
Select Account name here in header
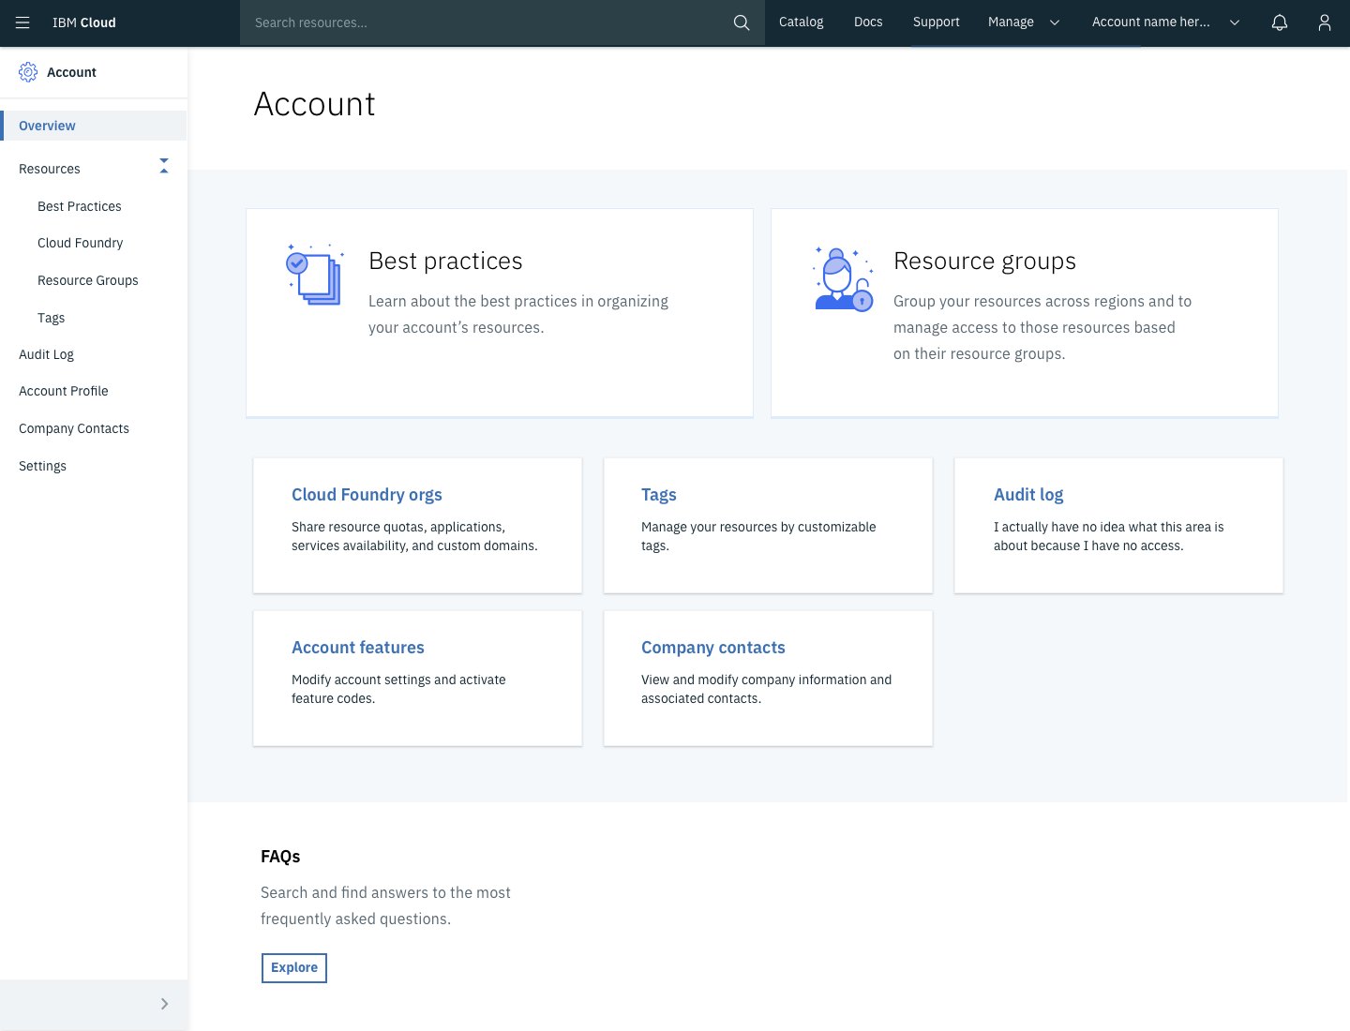pos(1151,22)
